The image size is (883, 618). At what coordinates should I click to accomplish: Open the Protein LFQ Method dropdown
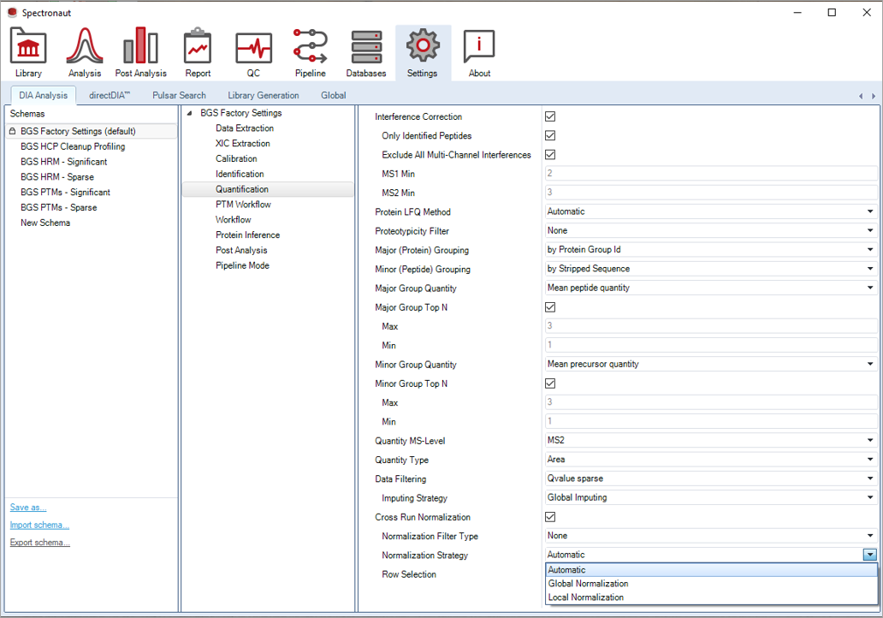(x=711, y=211)
